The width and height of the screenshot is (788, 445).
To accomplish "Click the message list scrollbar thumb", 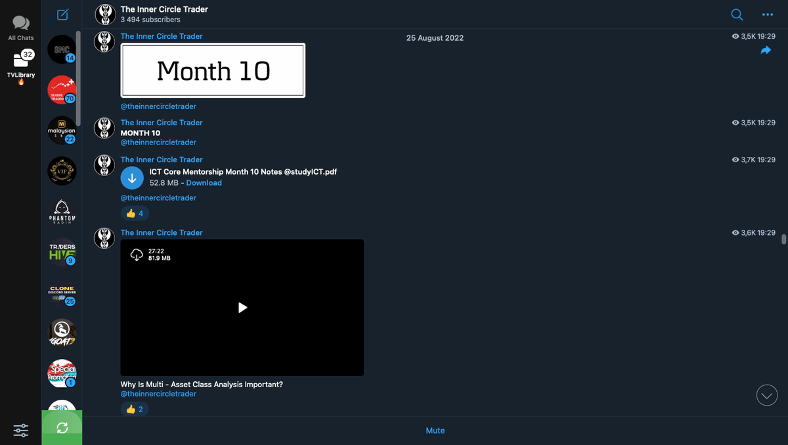I will [x=783, y=238].
